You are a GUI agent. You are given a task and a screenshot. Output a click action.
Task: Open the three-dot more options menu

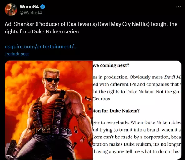[x=178, y=7]
